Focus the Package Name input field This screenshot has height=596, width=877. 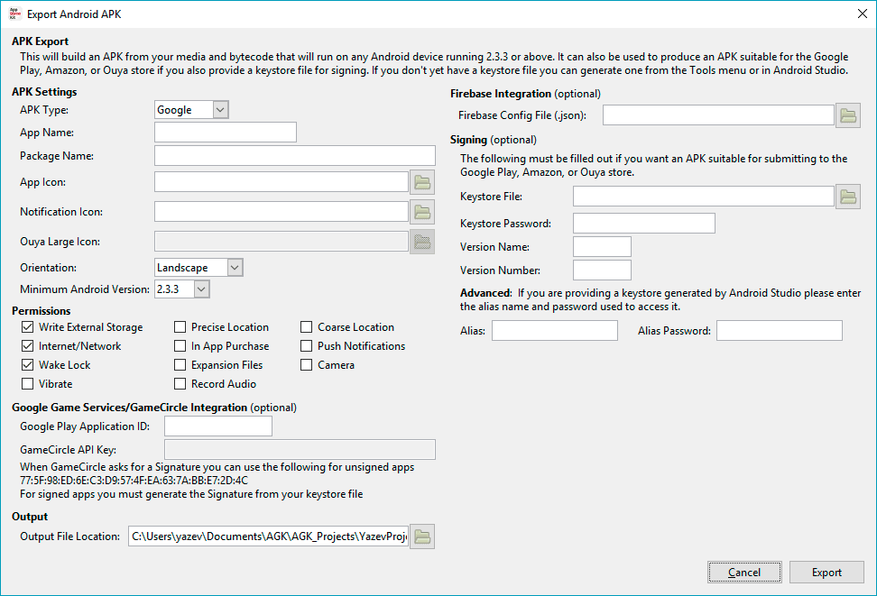click(x=294, y=156)
